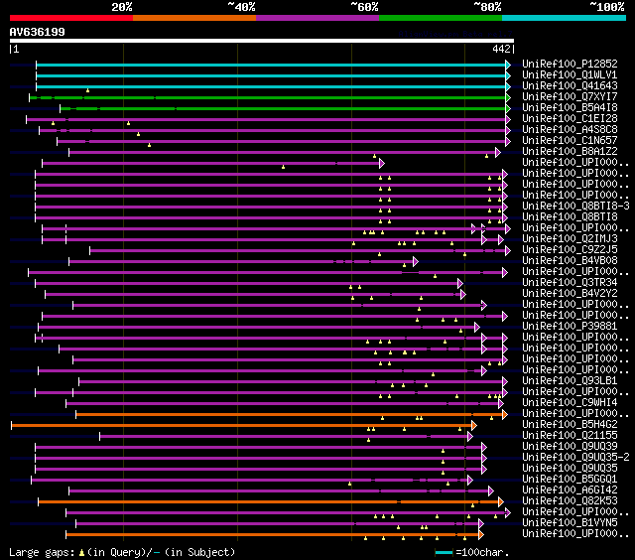Viewport: 635px width, 560px height.
Task: Select the UniRef100_B1VYN5 label
Action: click(570, 523)
